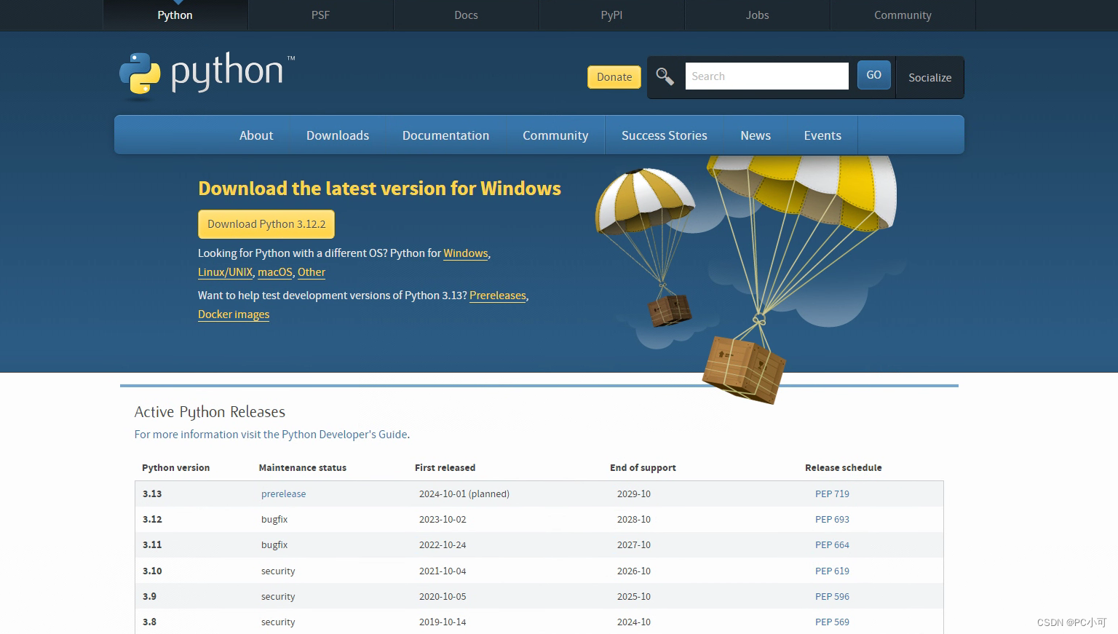Open the About navigation menu

(256, 135)
